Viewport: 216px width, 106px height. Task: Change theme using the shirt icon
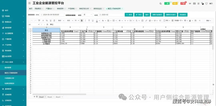tap(206, 4)
